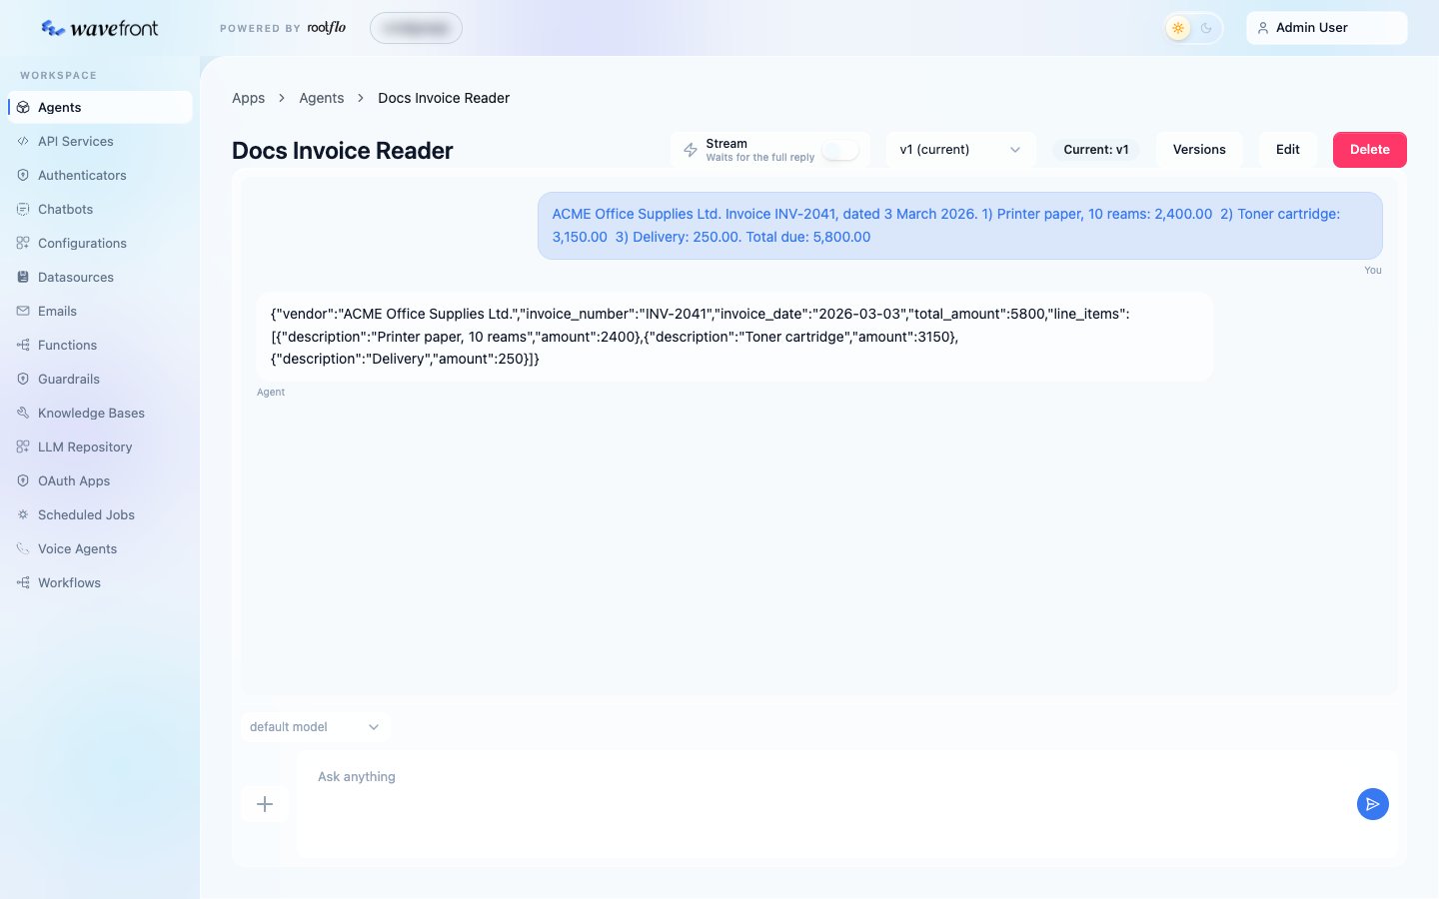Click the ACME invoice user message
1439x899 pixels.
click(960, 226)
